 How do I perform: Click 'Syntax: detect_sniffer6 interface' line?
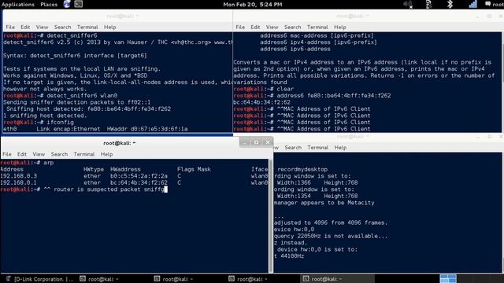tap(75, 56)
